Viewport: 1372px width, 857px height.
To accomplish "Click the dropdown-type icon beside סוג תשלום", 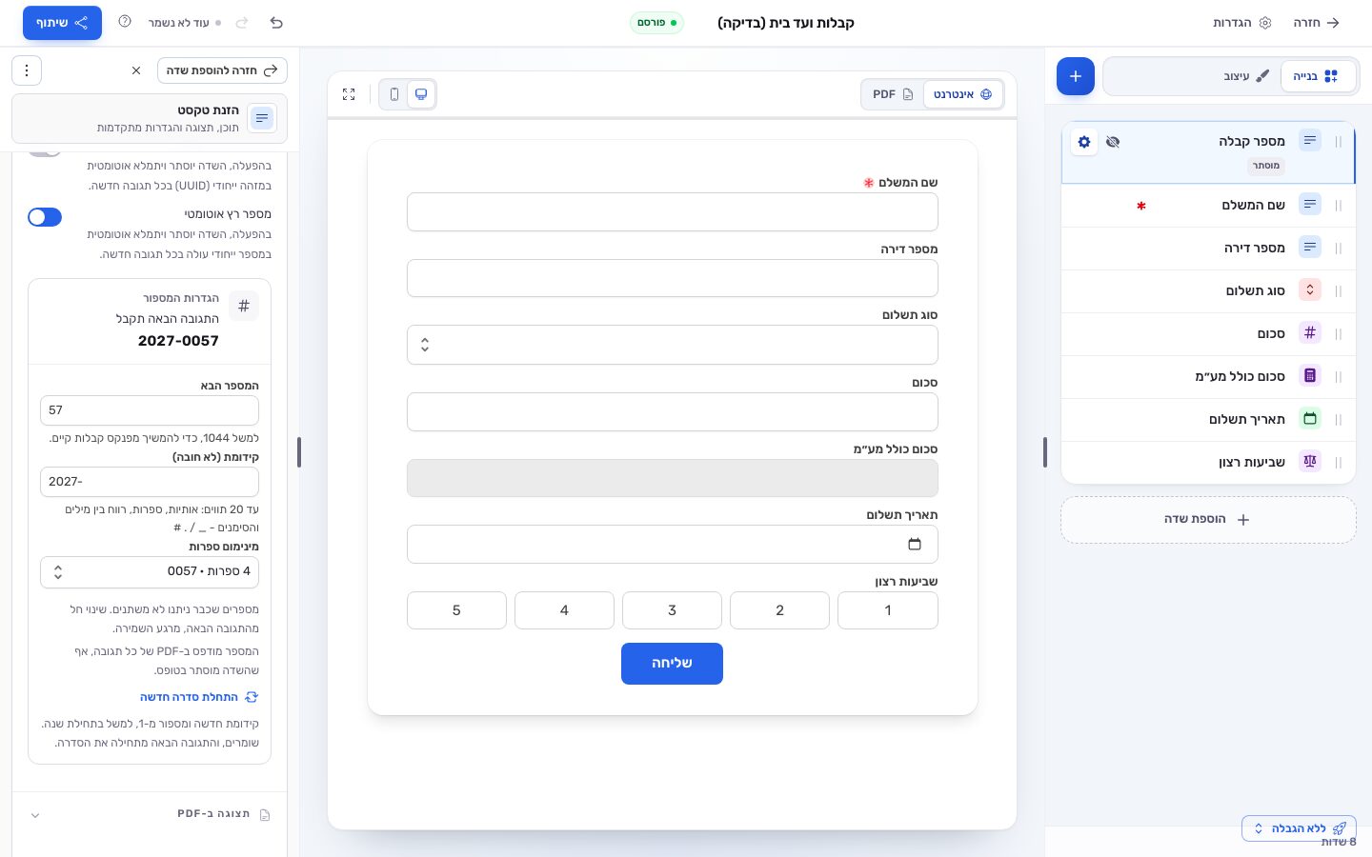I will click(x=1310, y=290).
